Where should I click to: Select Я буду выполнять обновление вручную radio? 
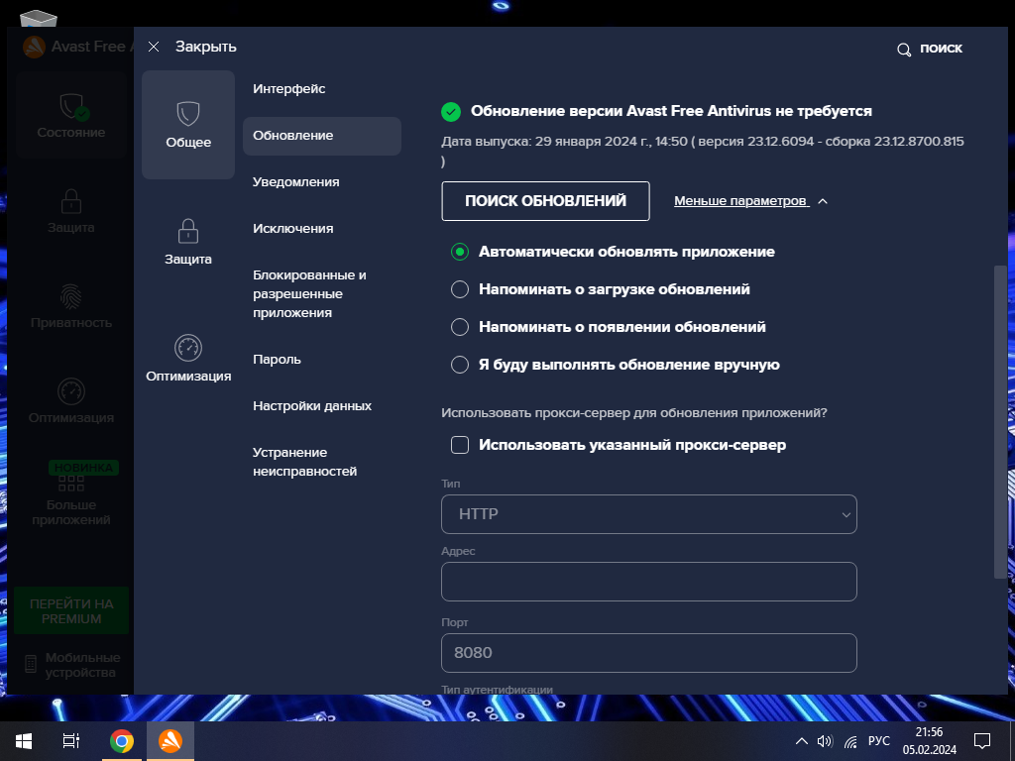(460, 365)
